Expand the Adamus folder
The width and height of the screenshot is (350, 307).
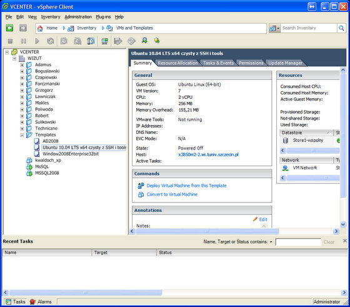[x=22, y=65]
